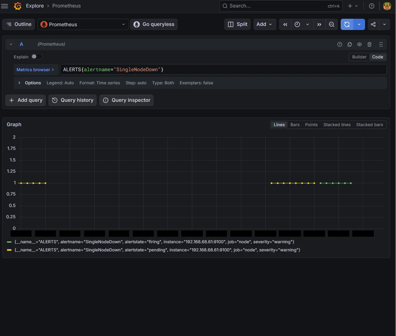
Task: Shift time range forwards
Action: click(x=319, y=24)
